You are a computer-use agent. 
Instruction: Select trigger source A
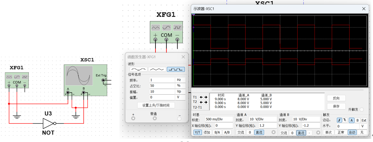point(352,120)
